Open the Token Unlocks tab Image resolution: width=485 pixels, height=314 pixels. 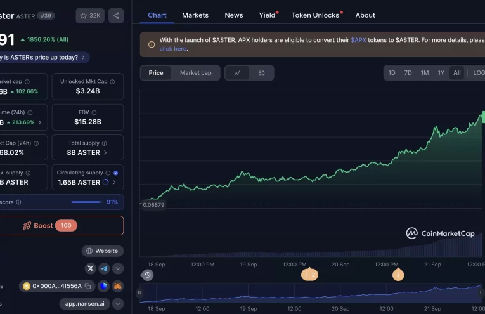315,15
